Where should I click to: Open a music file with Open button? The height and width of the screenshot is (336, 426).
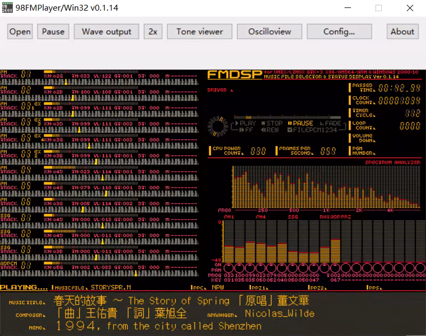pos(20,31)
